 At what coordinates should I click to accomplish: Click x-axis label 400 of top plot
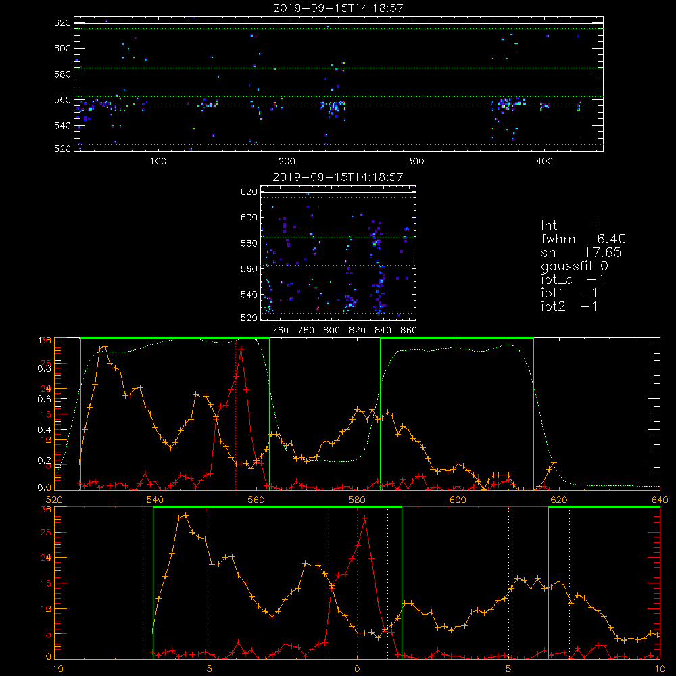point(544,162)
